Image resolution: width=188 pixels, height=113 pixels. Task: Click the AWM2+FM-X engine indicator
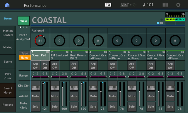pos(175,19)
